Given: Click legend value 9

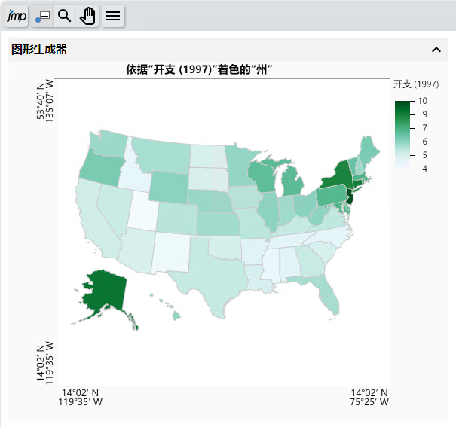Looking at the screenshot, I should [424, 114].
